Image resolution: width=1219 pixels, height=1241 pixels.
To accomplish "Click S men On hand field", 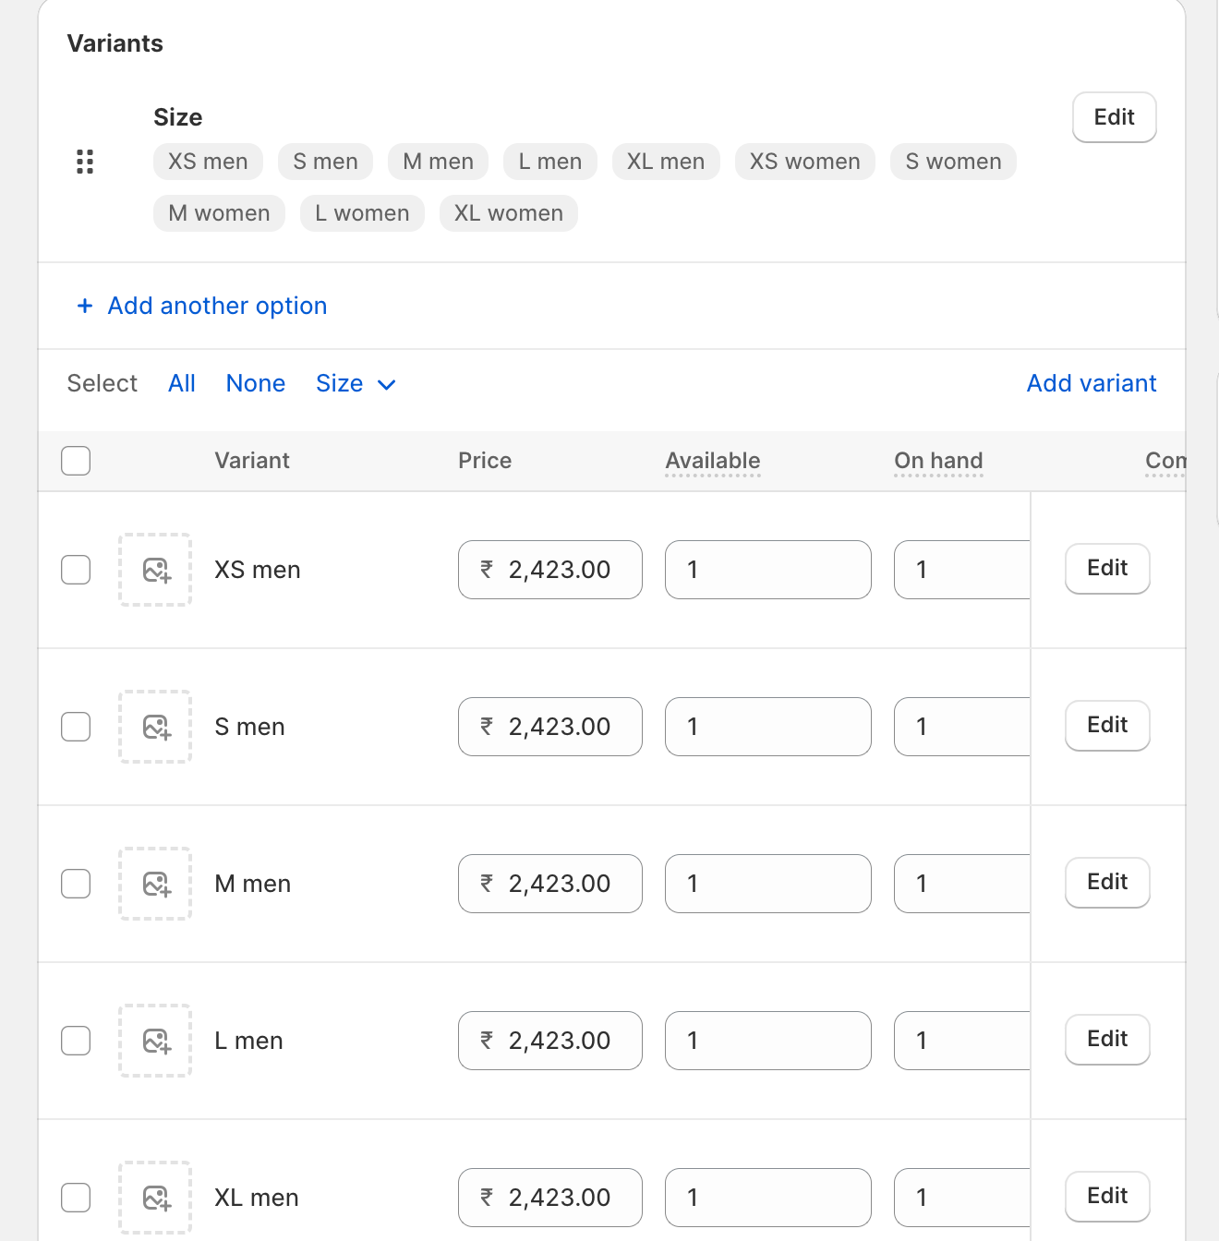I will tap(962, 727).
